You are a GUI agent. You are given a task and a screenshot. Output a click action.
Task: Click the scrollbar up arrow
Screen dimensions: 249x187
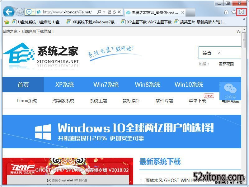(244, 30)
